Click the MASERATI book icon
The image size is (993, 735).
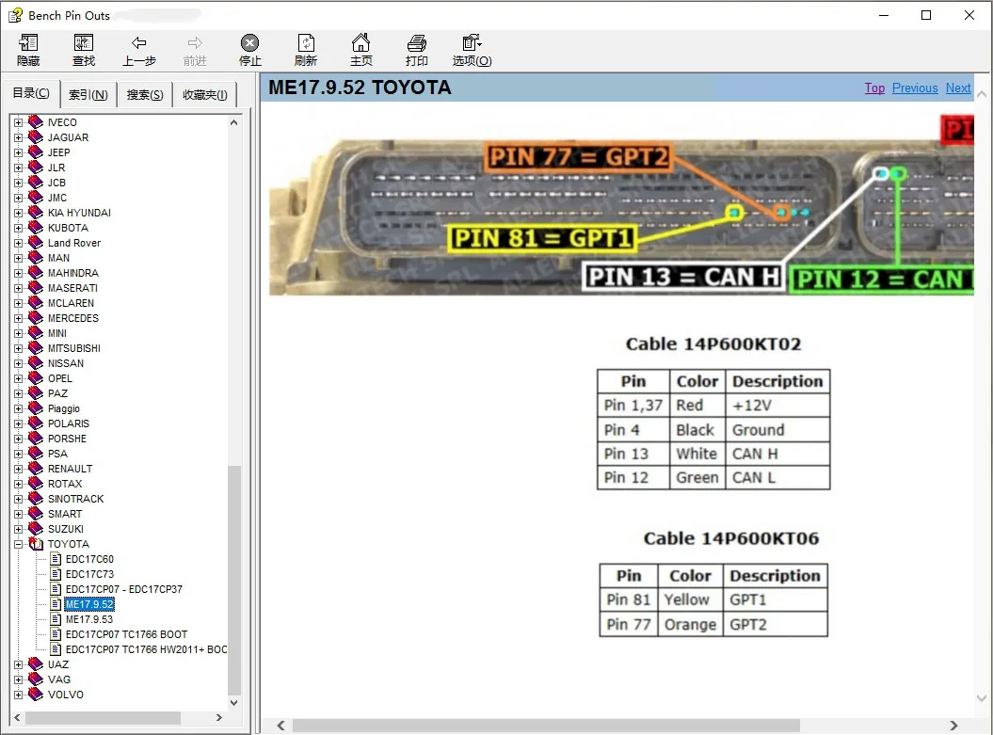[x=36, y=288]
